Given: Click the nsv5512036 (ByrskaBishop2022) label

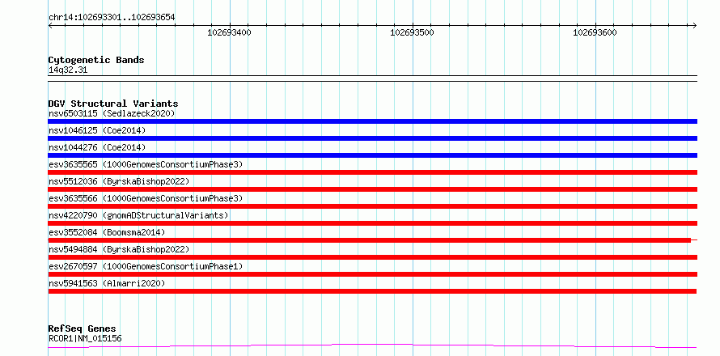Looking at the screenshot, I should pyautogui.click(x=119, y=181).
